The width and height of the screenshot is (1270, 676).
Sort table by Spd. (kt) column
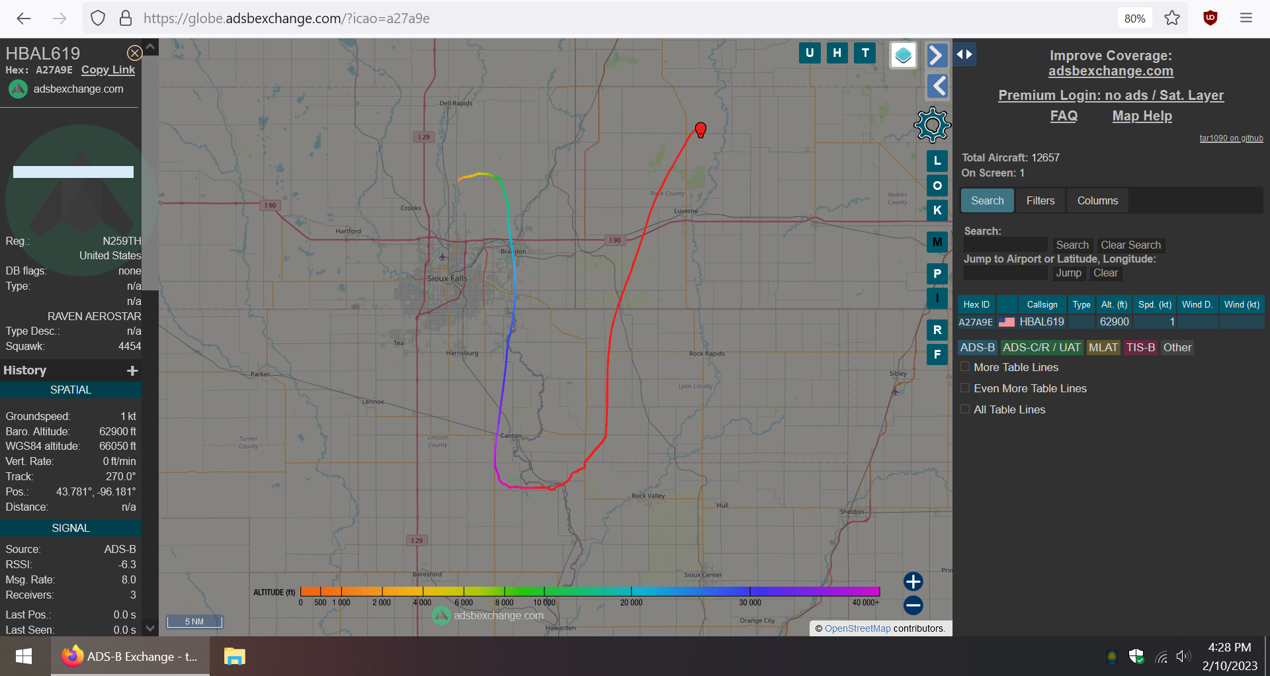[1155, 304]
